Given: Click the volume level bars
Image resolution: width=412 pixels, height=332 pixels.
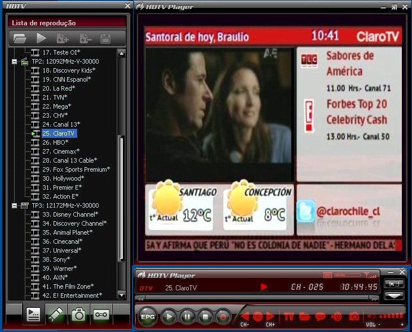Looking at the screenshot, I should point(391,316).
